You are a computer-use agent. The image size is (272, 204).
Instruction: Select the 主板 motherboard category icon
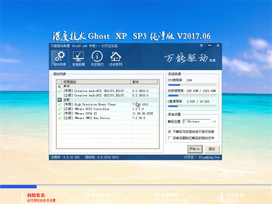tap(59, 100)
